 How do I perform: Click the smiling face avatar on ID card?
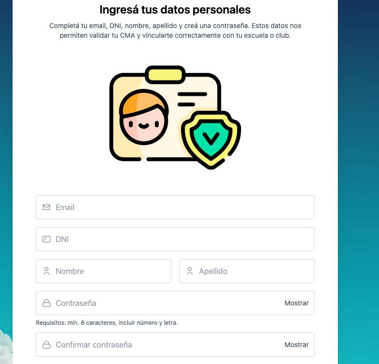(x=143, y=116)
